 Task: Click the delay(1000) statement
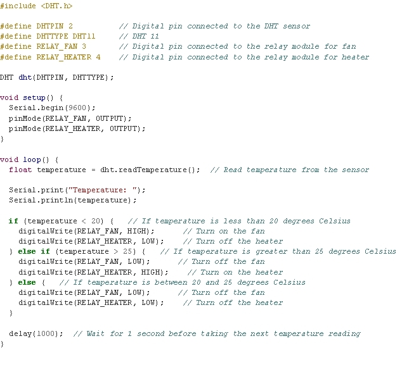[x=36, y=333]
